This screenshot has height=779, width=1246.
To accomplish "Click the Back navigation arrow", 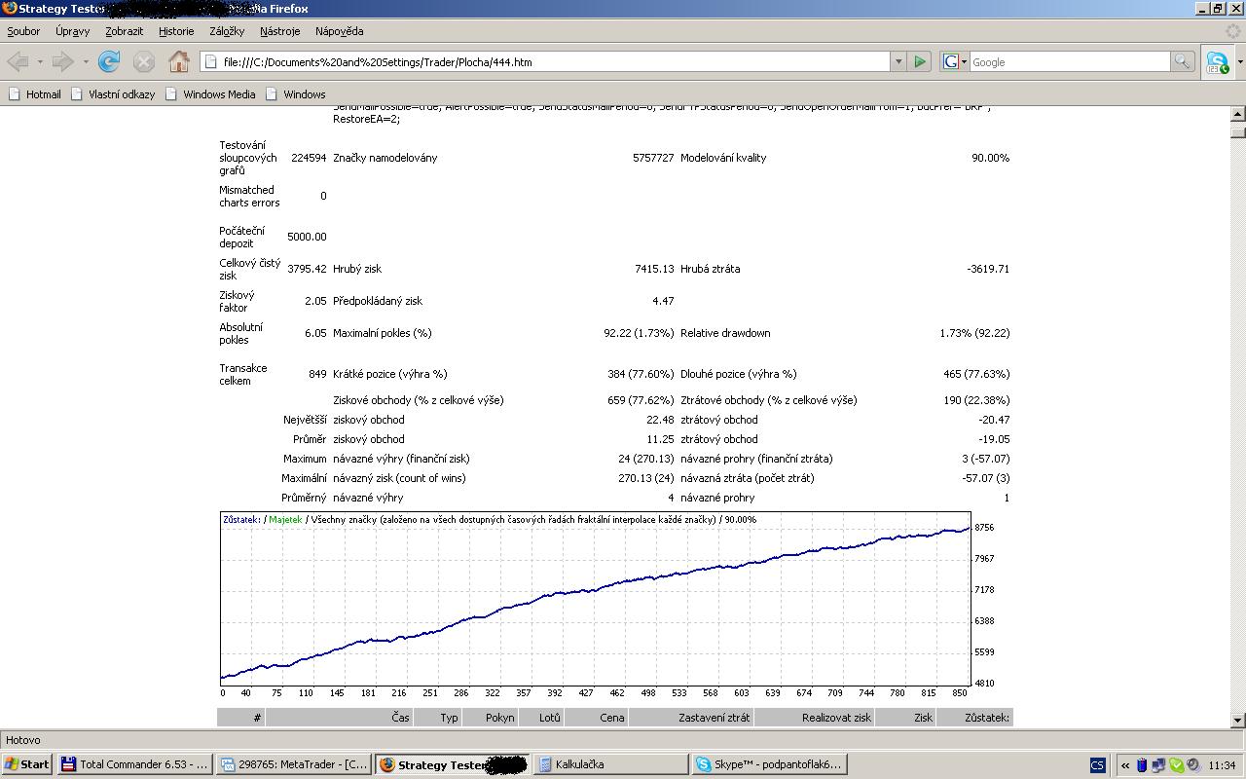I will [x=18, y=62].
